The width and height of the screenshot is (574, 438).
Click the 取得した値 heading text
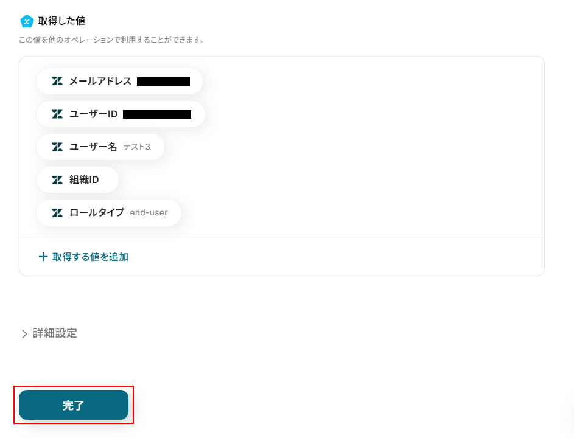tap(61, 21)
